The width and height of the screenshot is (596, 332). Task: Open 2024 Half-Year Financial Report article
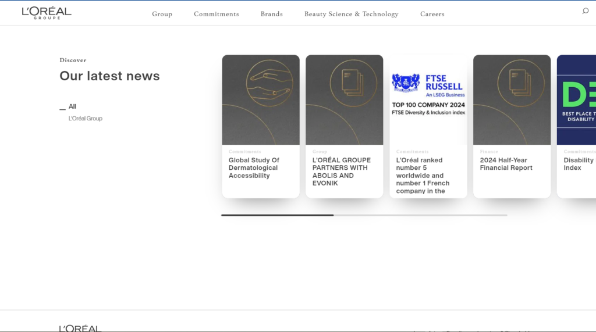(x=506, y=164)
